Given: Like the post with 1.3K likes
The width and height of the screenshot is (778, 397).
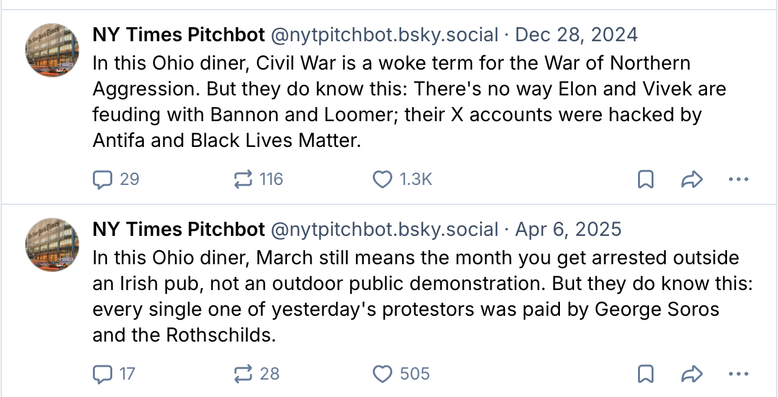Looking at the screenshot, I should pos(383,179).
